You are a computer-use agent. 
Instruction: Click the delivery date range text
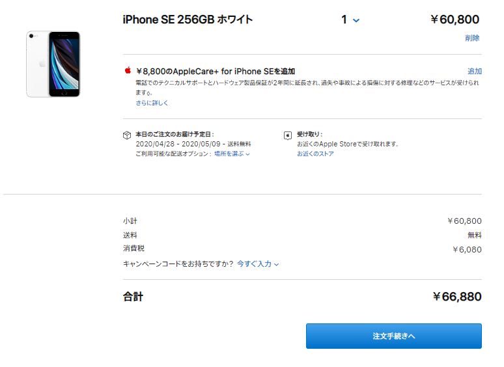(178, 144)
